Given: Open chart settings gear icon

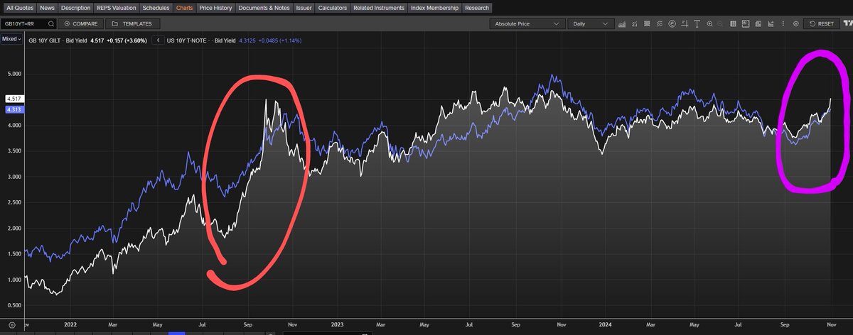Looking at the screenshot, I should 796,23.
